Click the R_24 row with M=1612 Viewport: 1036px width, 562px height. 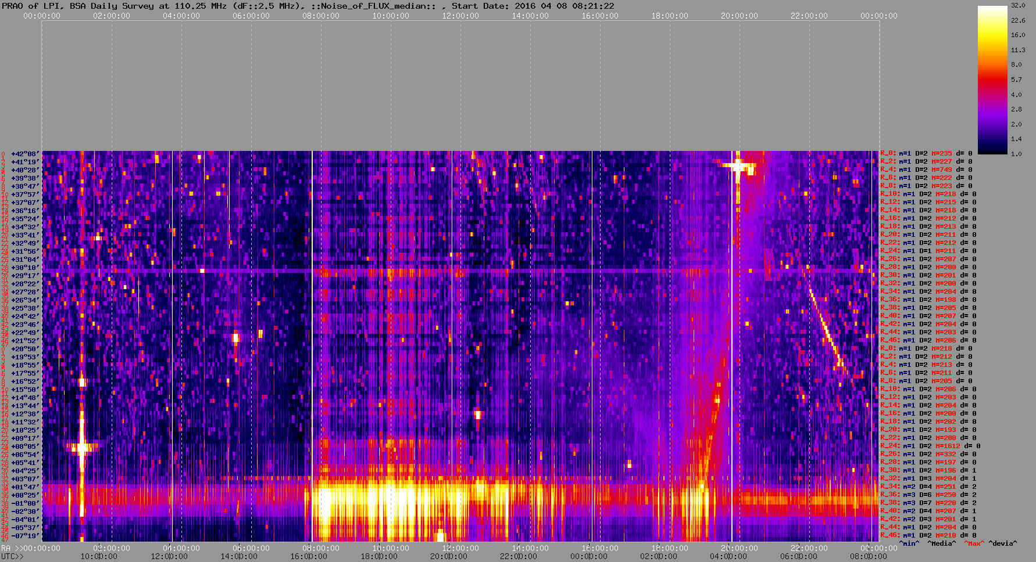[930, 446]
